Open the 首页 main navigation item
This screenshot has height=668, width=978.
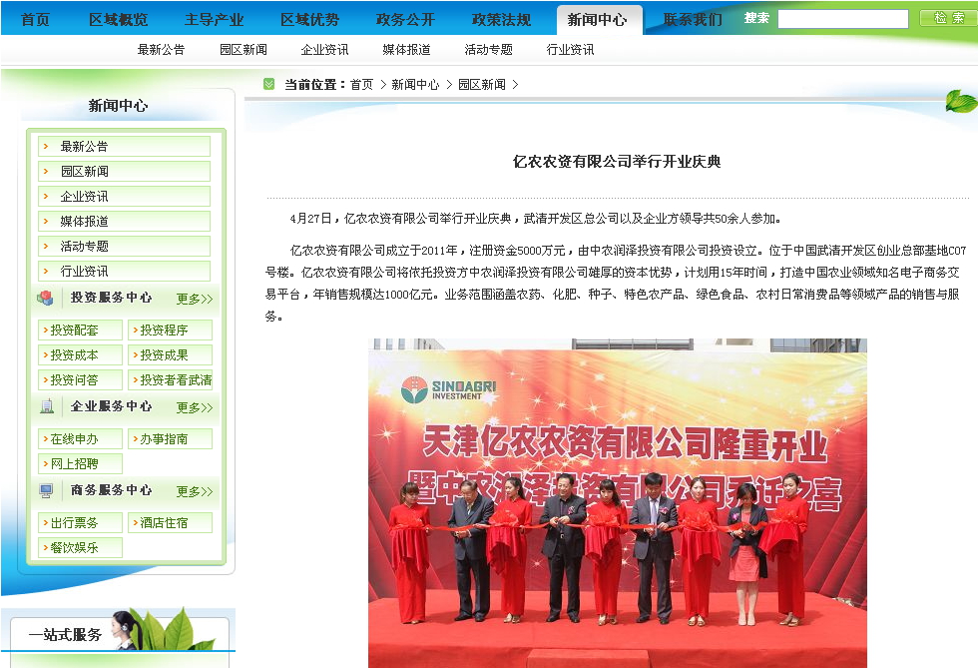tap(35, 20)
